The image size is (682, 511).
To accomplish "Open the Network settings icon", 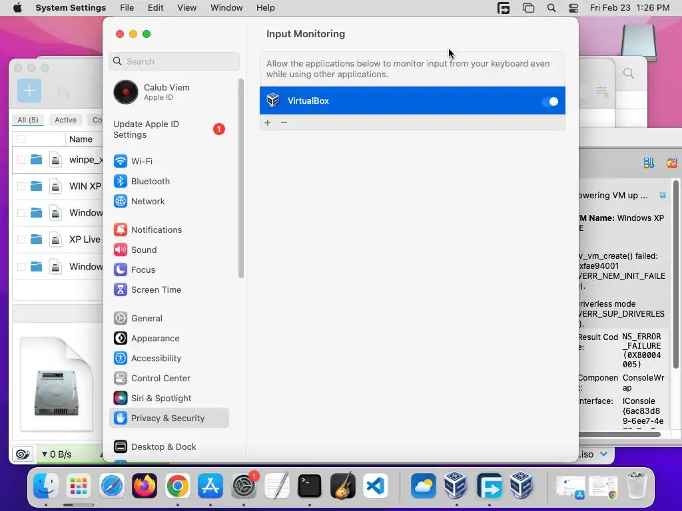I will pos(121,201).
